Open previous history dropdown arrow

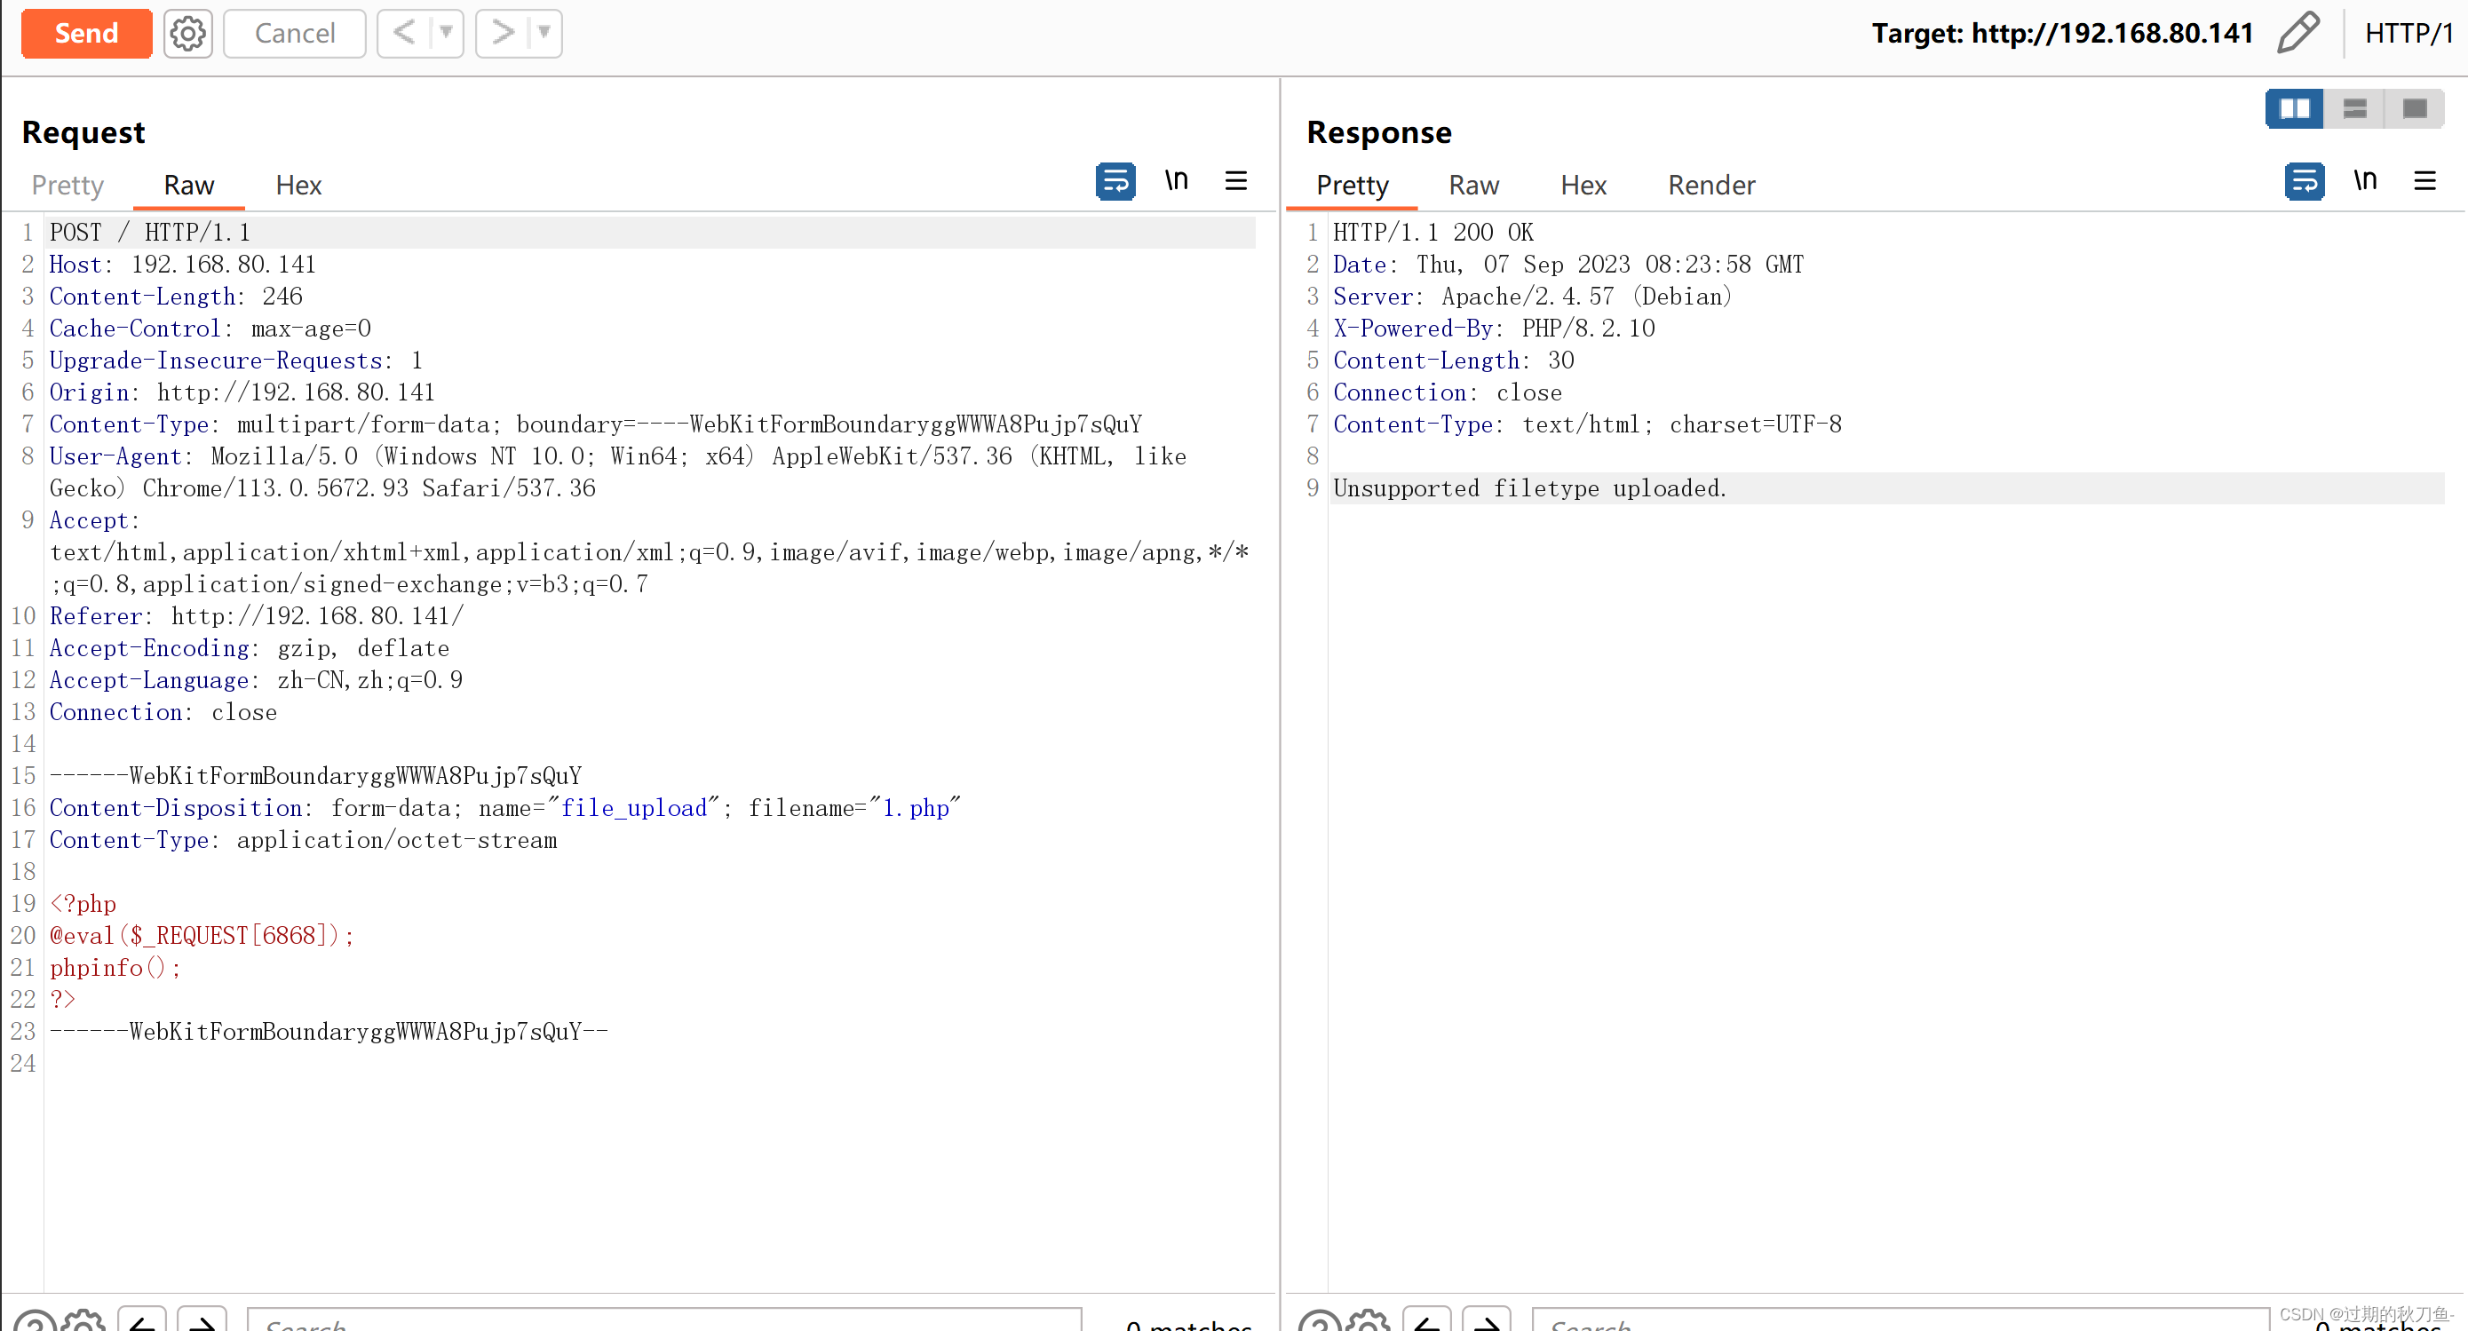click(447, 34)
